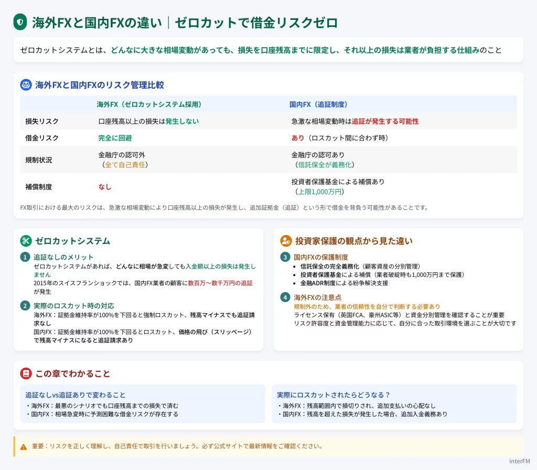Click the green 信託保全が義務化 text
537x470 pixels.
[325, 165]
